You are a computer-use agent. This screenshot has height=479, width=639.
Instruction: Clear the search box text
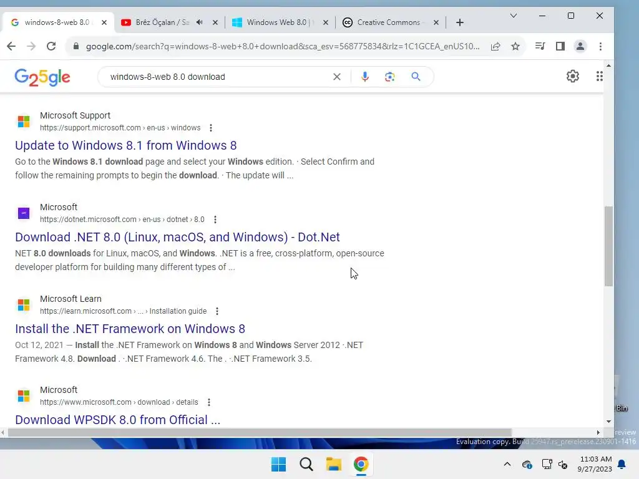pyautogui.click(x=336, y=77)
